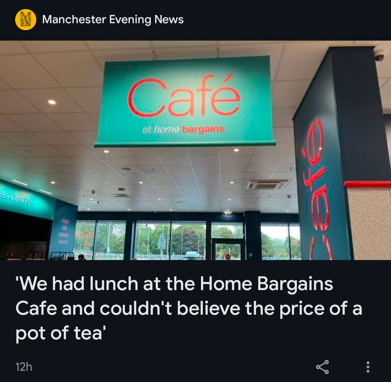The width and height of the screenshot is (391, 382).
Task: Select the large red Café lettering on hanging sign
Action: [184, 95]
